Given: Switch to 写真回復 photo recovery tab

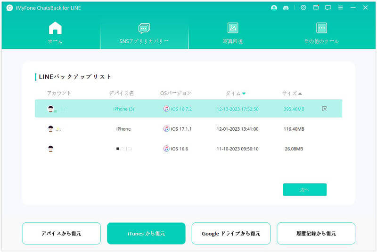Looking at the screenshot, I should click(233, 33).
